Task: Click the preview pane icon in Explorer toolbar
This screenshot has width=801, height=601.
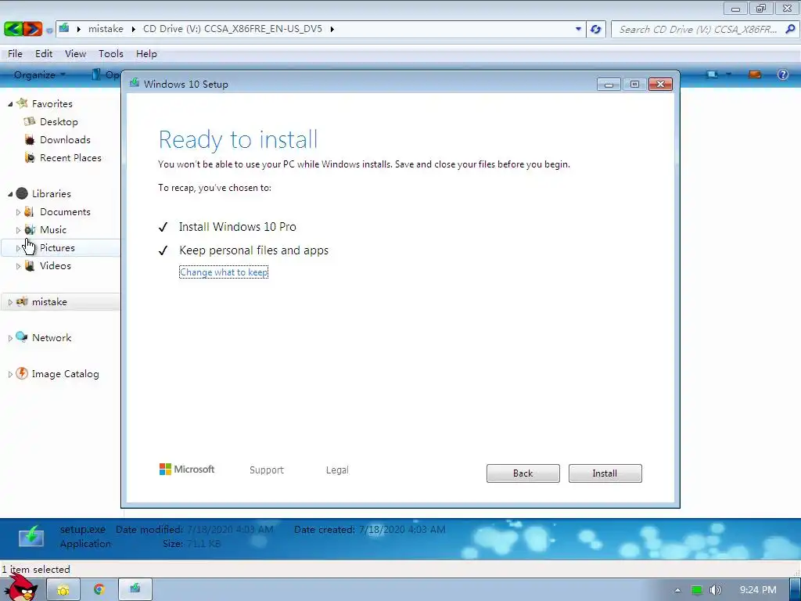Action: tap(755, 74)
